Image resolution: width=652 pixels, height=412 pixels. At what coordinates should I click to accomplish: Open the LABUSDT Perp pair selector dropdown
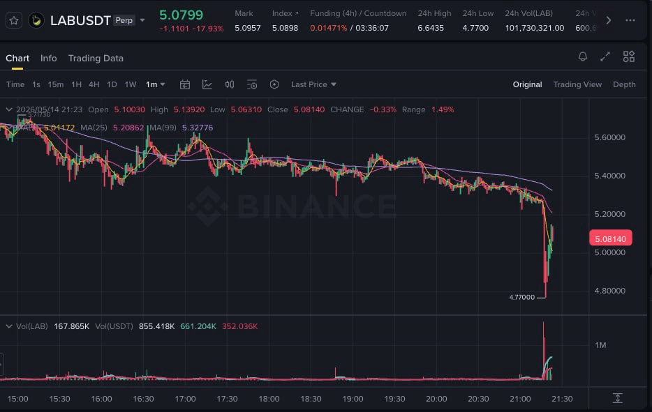pyautogui.click(x=142, y=20)
